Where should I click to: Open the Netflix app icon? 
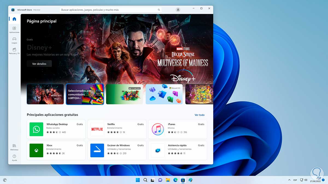pos(97,129)
